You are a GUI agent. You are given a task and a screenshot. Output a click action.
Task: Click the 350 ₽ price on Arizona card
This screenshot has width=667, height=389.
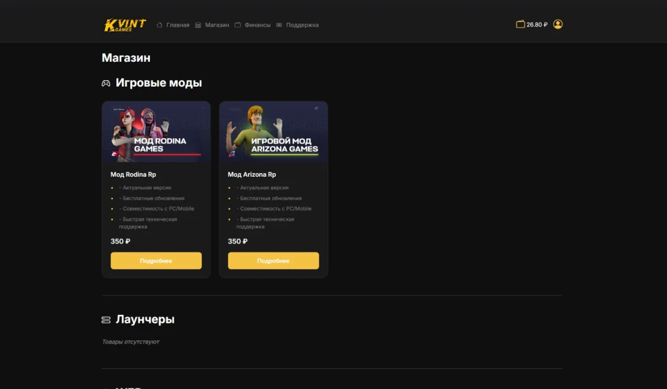tap(238, 241)
